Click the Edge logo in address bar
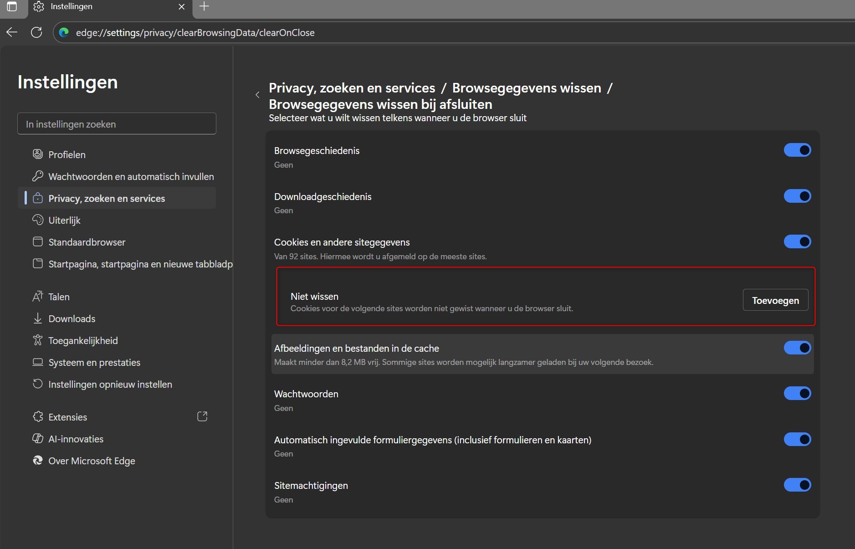 pos(64,32)
